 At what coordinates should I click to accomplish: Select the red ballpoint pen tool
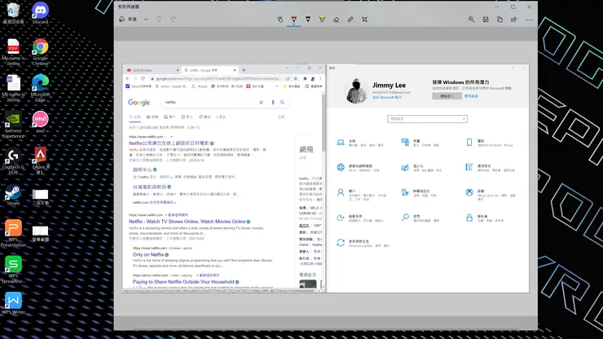tap(294, 20)
